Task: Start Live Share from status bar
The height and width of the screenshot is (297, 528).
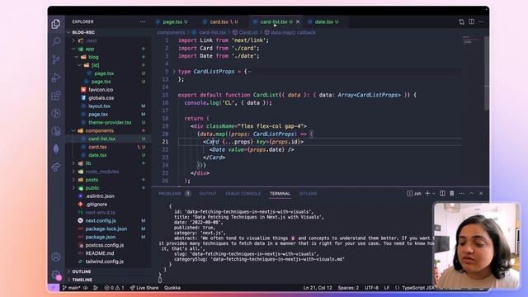Action: click(144, 288)
